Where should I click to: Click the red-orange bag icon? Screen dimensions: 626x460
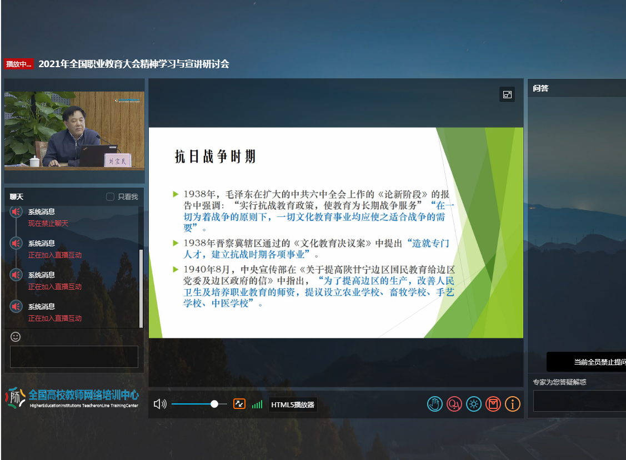493,404
